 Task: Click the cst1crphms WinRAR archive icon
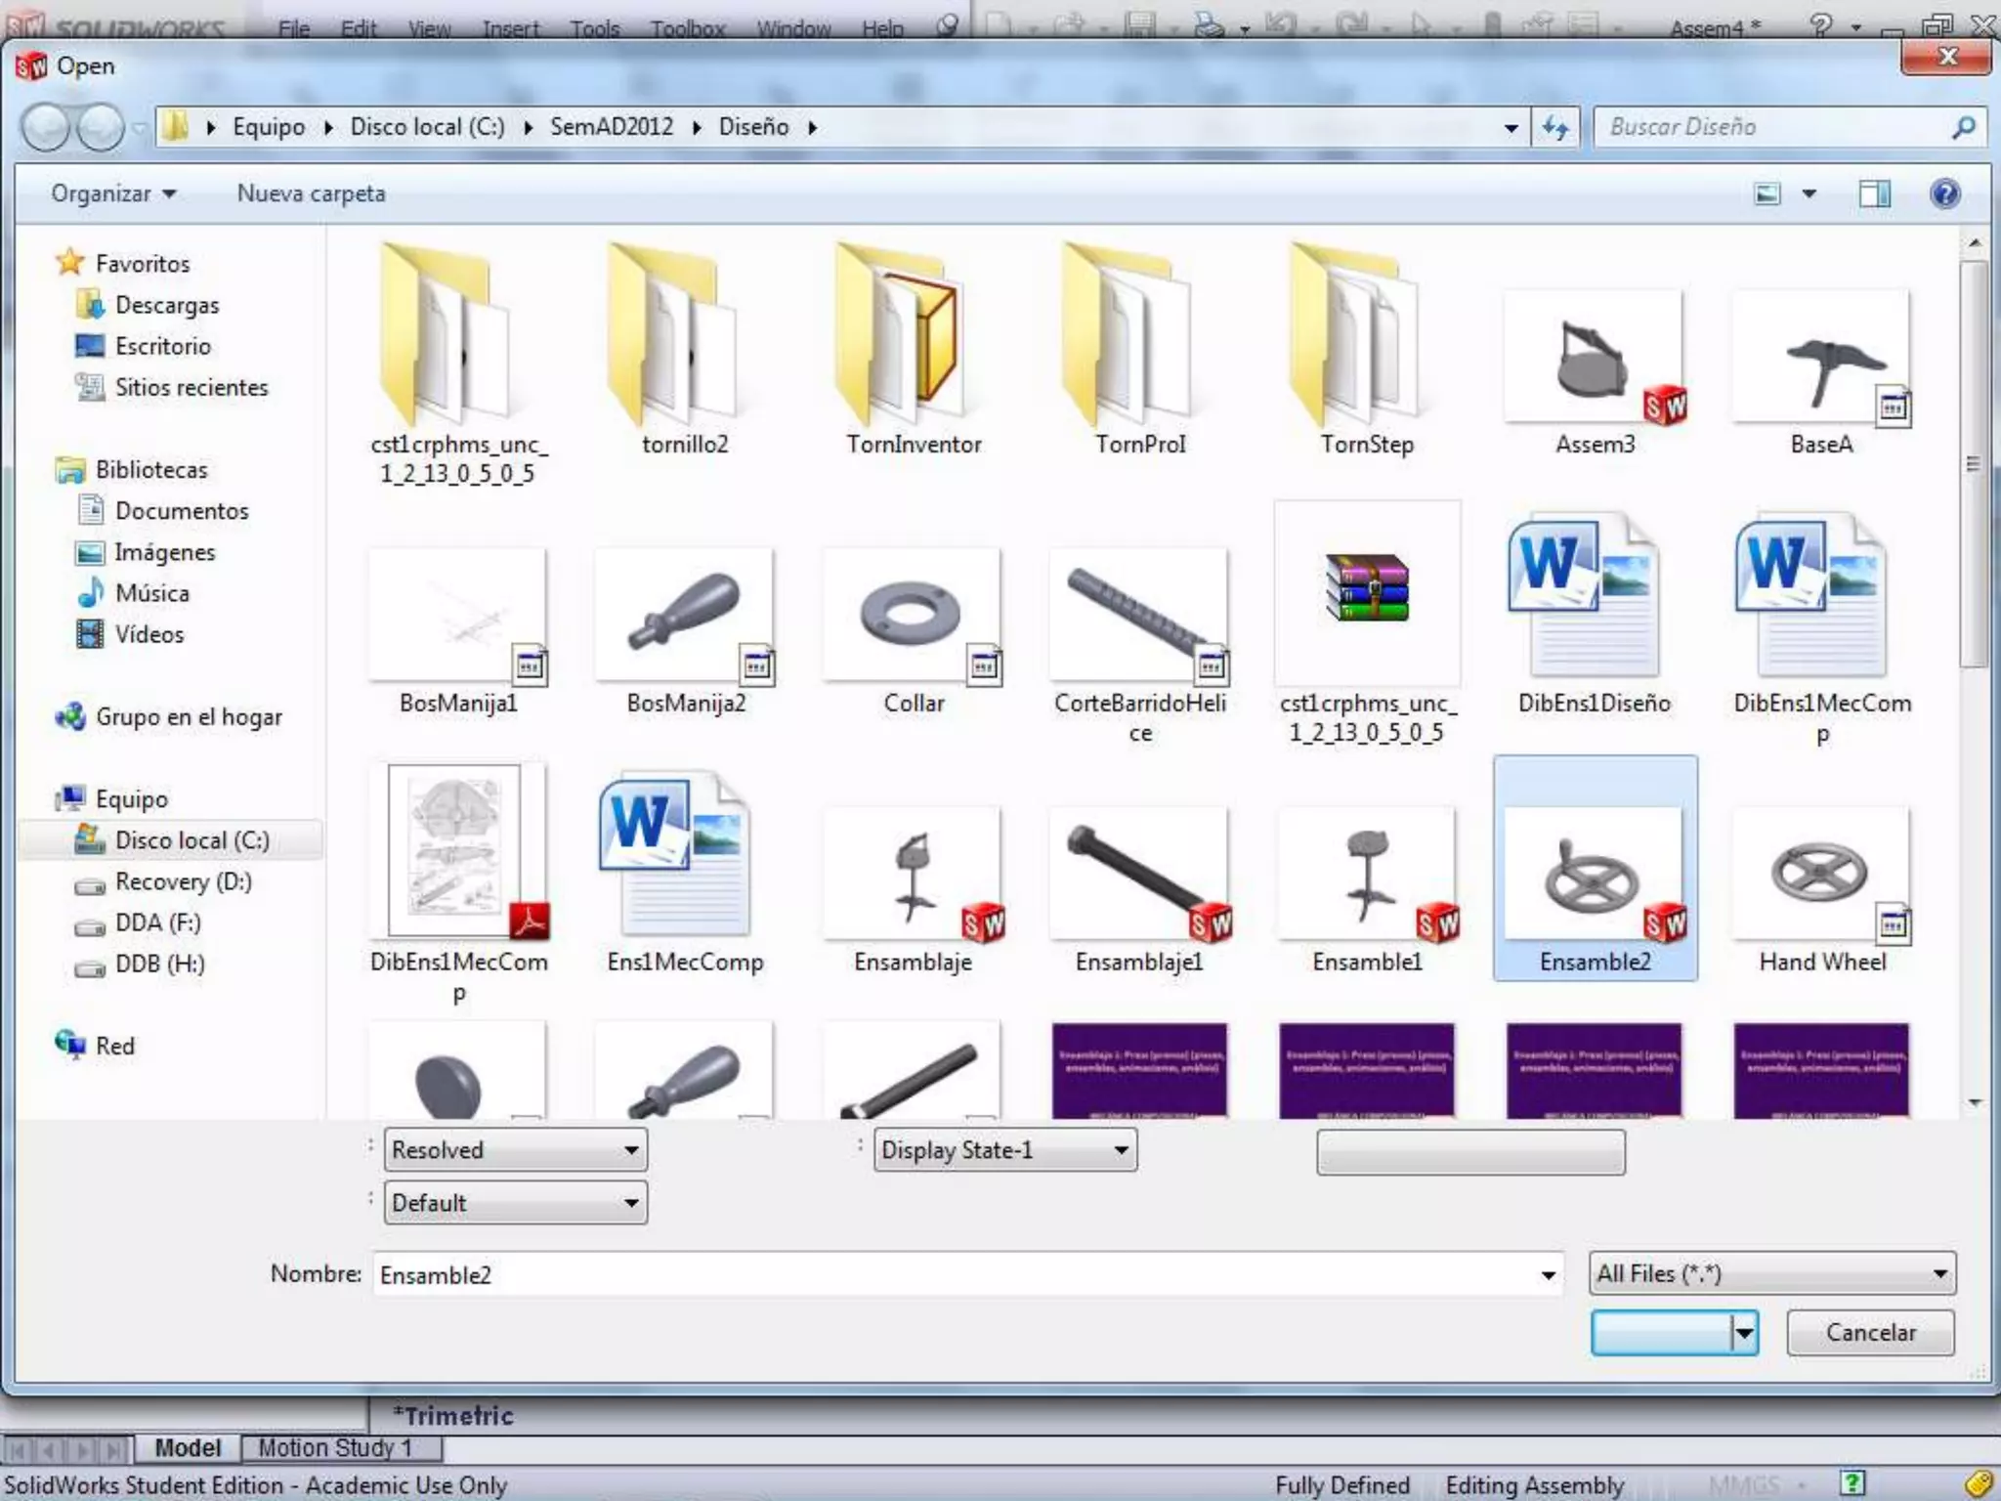coord(1367,589)
